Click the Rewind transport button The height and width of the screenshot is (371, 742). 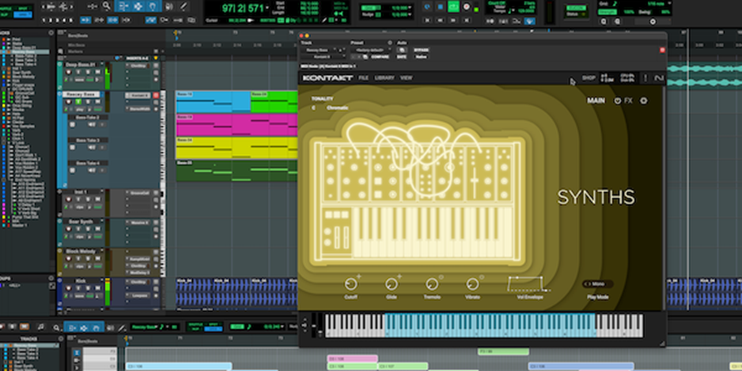[441, 21]
